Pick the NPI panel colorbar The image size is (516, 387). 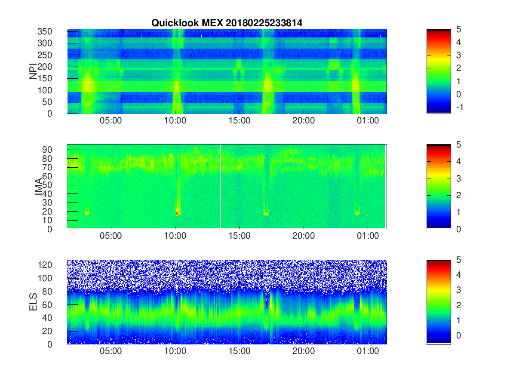(439, 71)
